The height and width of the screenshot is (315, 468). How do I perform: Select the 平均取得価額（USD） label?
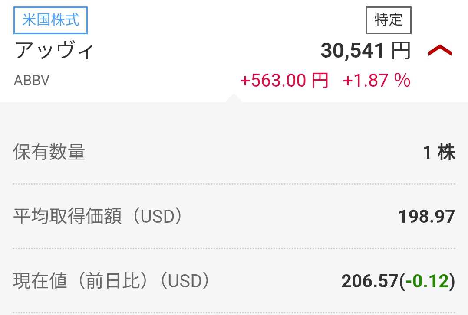pos(97,217)
